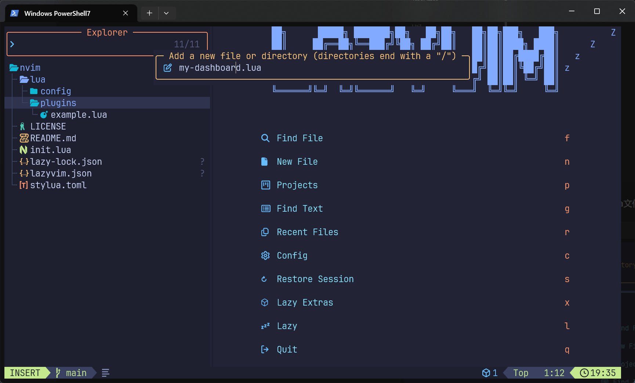Open the new tab profile dropdown arrow
635x383 pixels.
point(166,13)
